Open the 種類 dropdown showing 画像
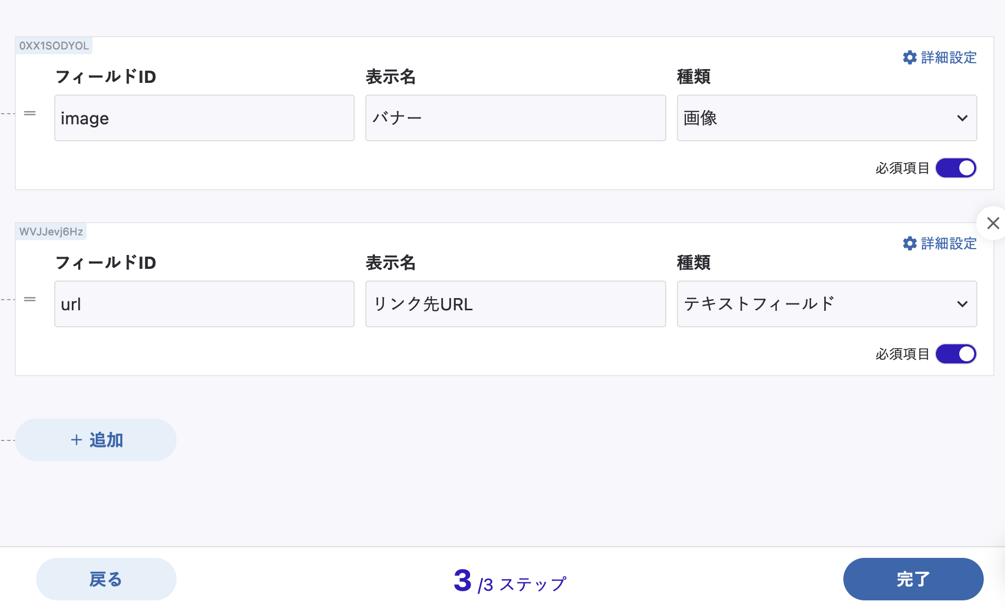 point(826,118)
